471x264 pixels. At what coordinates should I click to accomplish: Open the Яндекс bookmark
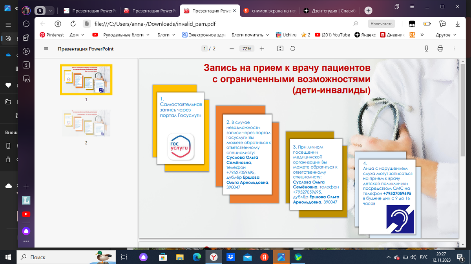[x=365, y=35]
